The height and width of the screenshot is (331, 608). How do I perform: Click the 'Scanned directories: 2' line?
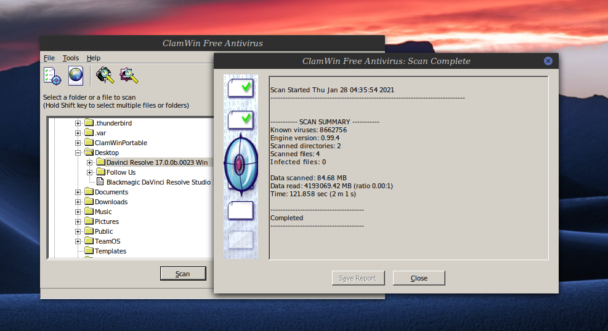click(306, 146)
